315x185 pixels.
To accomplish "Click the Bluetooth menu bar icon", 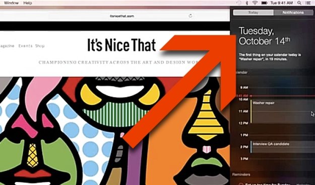I will point(247,3).
